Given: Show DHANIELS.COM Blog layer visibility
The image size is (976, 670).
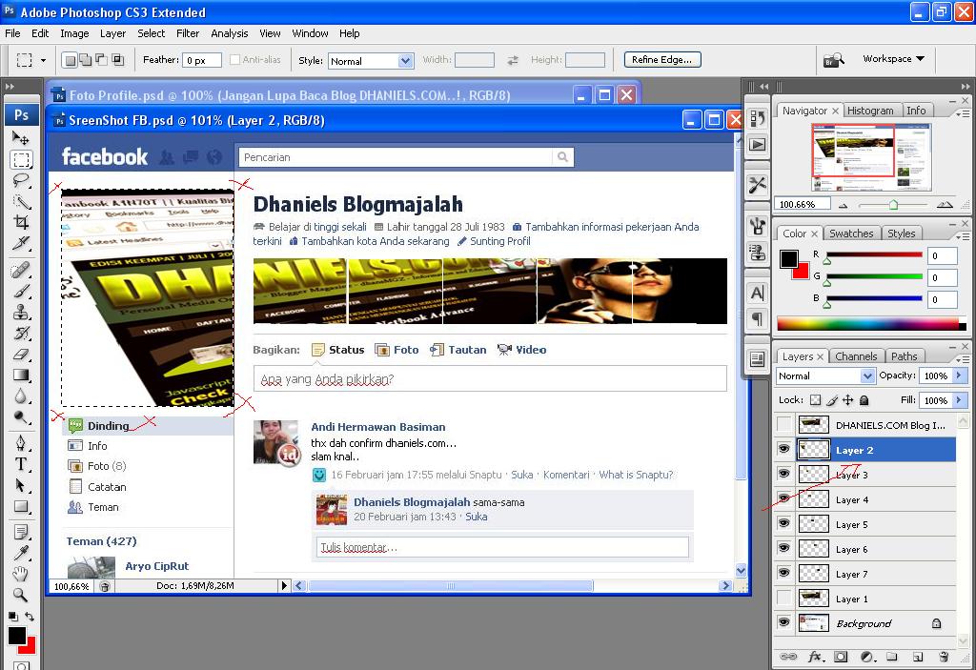Looking at the screenshot, I should [x=784, y=425].
